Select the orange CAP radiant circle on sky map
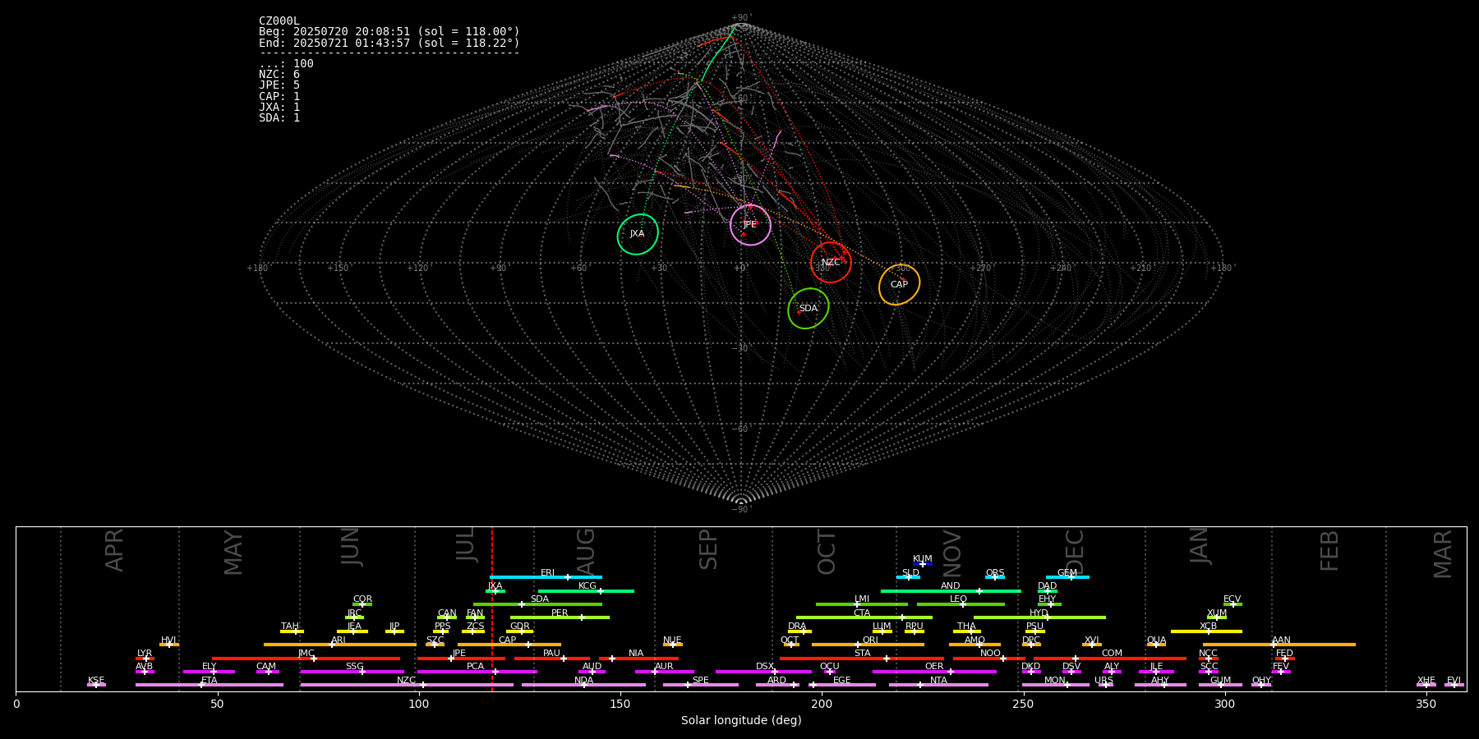The height and width of the screenshot is (739, 1479). coord(899,285)
